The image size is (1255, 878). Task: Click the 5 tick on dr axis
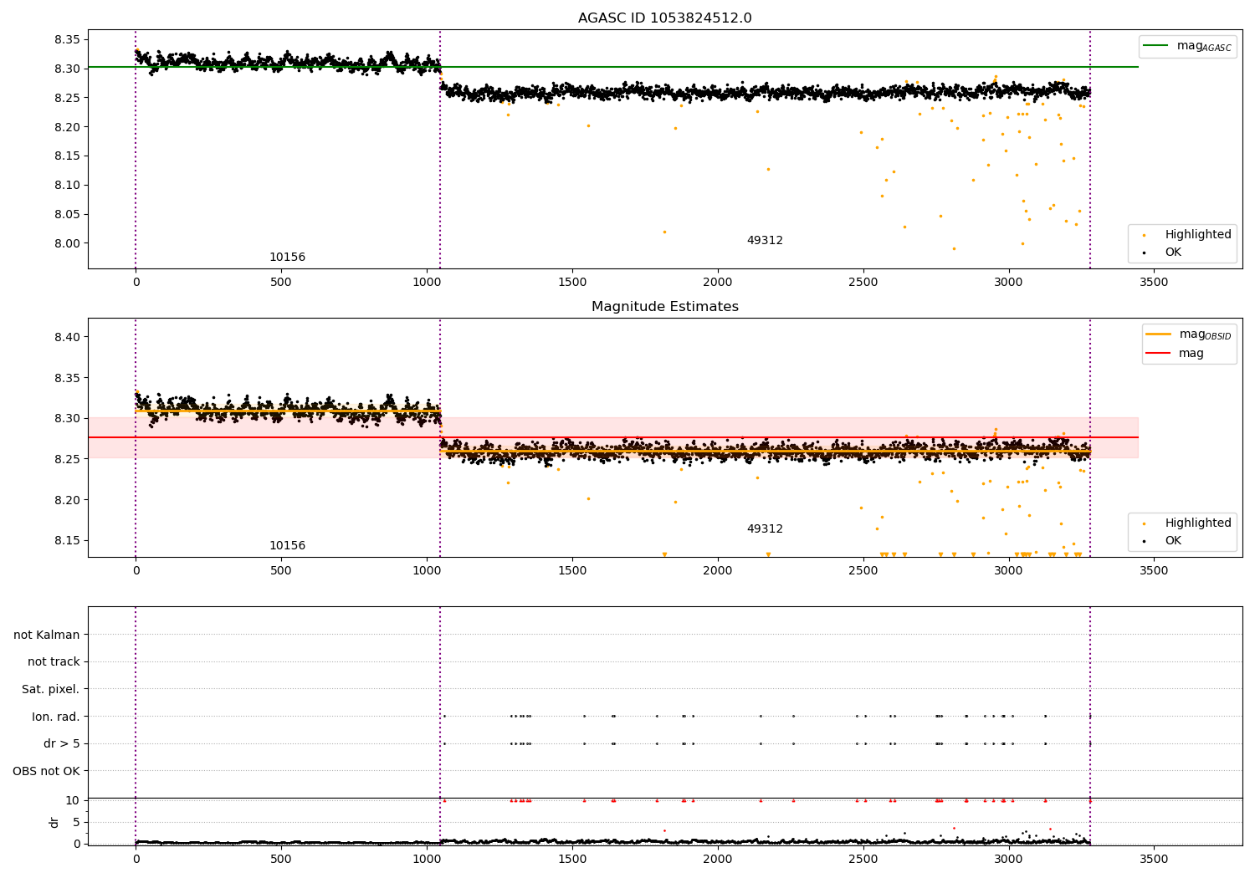point(76,822)
